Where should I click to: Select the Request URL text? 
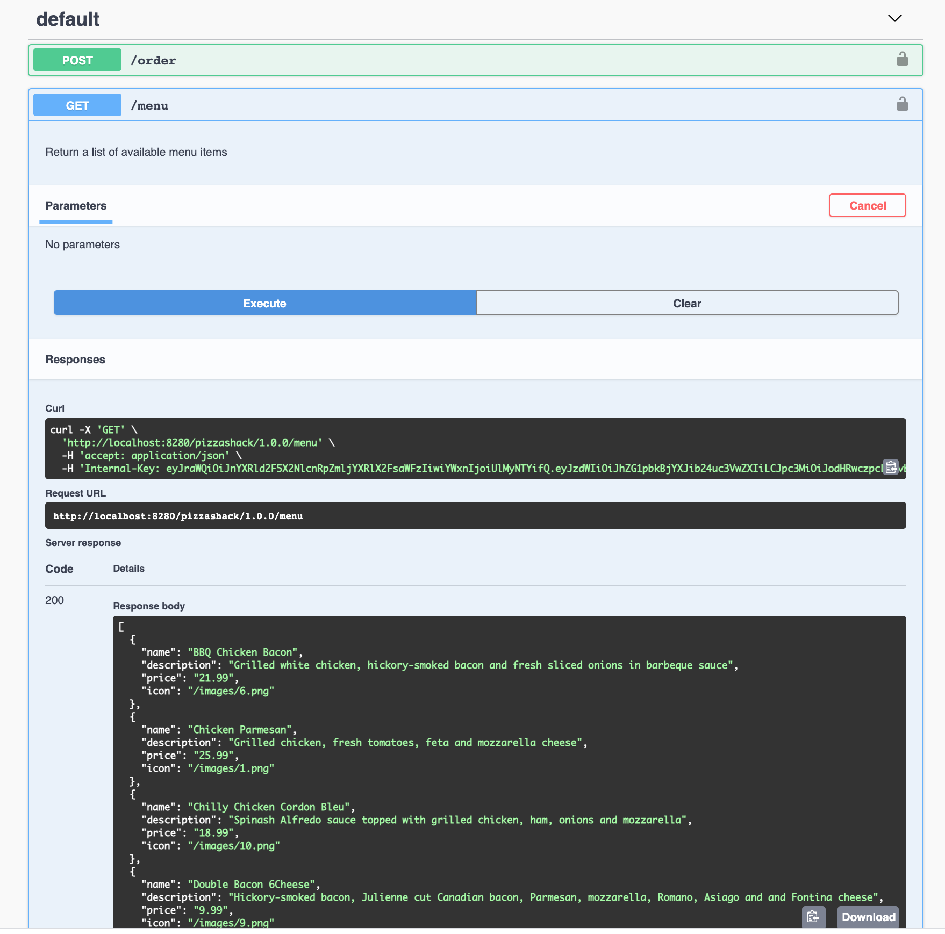[x=178, y=515]
